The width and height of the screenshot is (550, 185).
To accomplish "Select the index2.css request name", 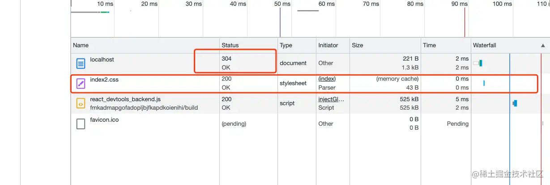I will (104, 79).
